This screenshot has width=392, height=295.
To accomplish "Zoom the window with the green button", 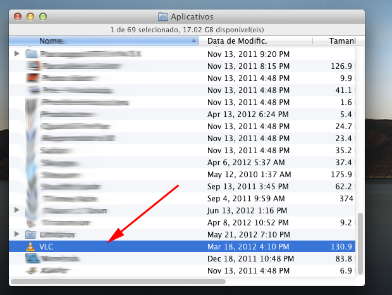I will click(x=43, y=16).
